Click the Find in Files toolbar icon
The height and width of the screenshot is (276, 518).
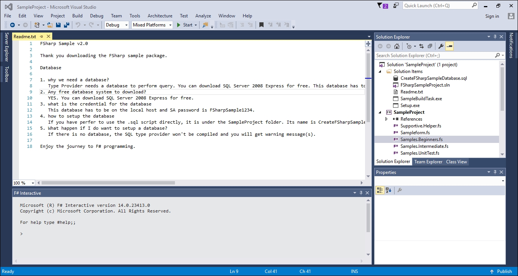coord(205,25)
